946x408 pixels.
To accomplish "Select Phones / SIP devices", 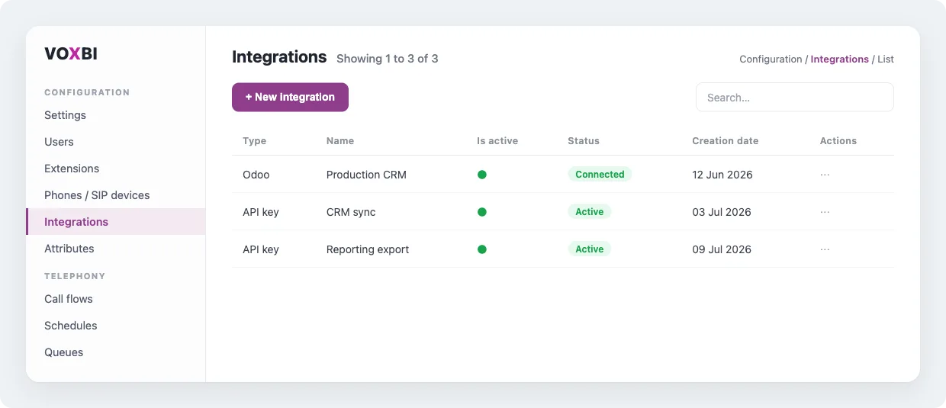I will [x=115, y=195].
